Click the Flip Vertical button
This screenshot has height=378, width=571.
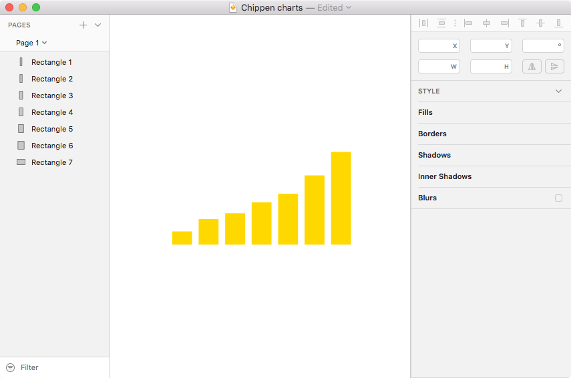pyautogui.click(x=554, y=67)
